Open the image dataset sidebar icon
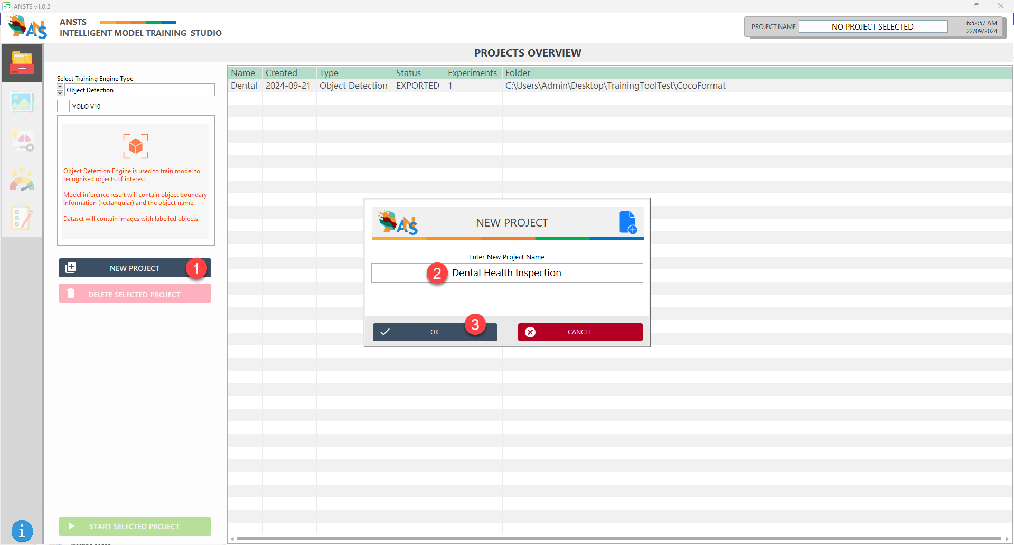 pyautogui.click(x=22, y=102)
